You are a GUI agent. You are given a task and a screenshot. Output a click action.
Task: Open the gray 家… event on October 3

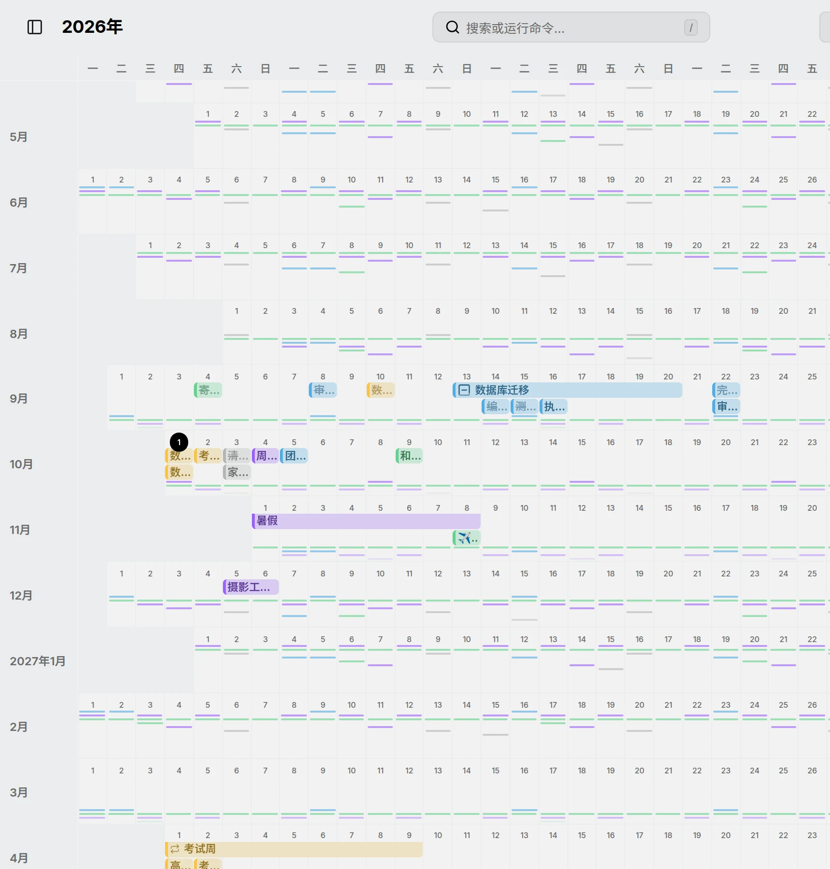coord(237,472)
